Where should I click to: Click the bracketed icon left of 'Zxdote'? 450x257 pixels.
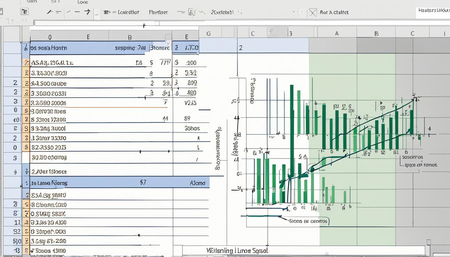coord(192,12)
